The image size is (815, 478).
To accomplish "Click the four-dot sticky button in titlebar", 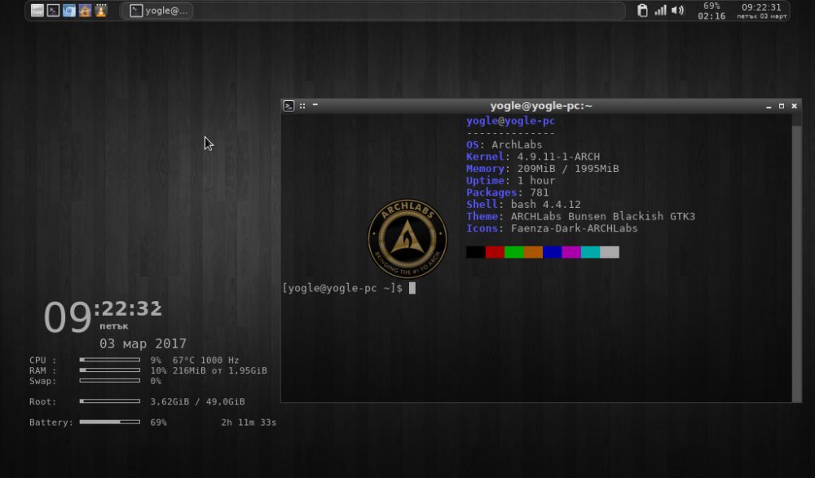I will point(302,105).
